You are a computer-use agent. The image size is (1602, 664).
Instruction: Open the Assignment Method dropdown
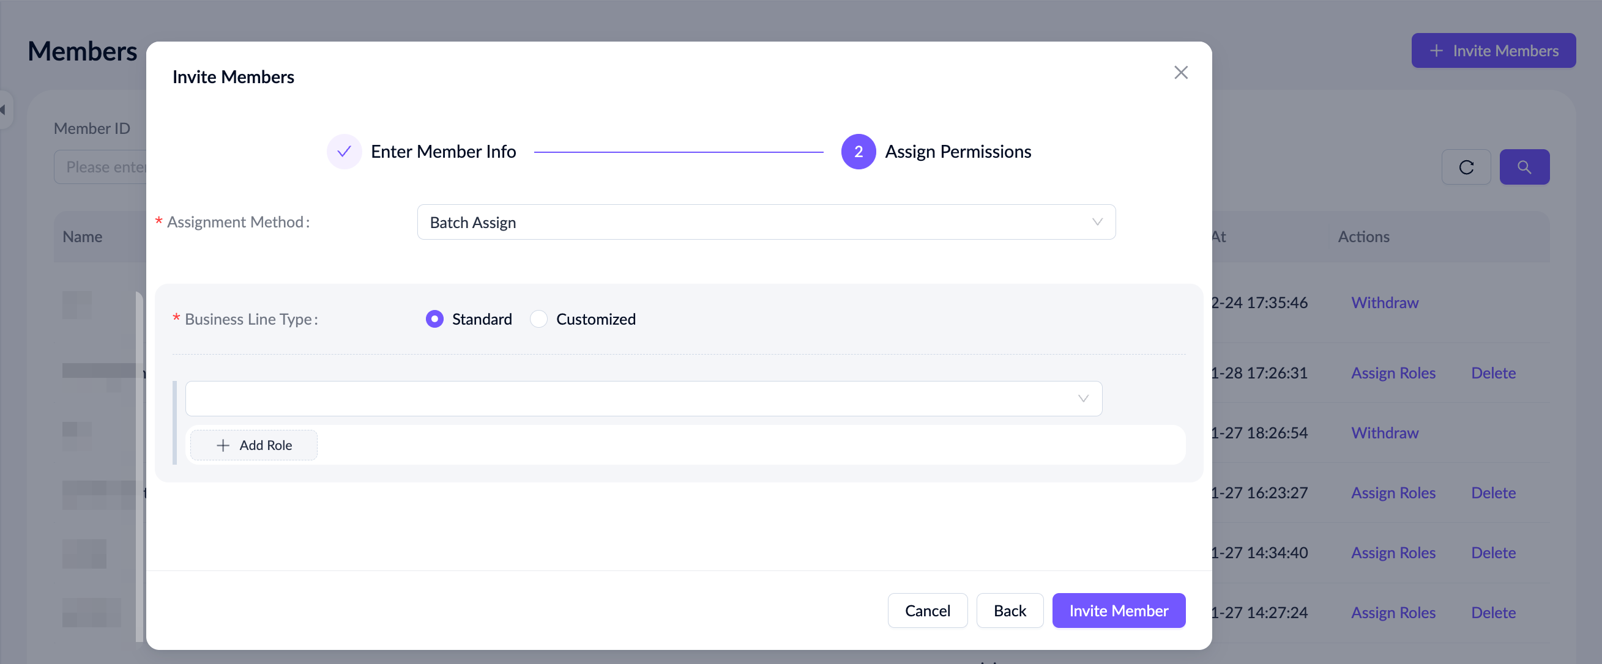pyautogui.click(x=766, y=223)
